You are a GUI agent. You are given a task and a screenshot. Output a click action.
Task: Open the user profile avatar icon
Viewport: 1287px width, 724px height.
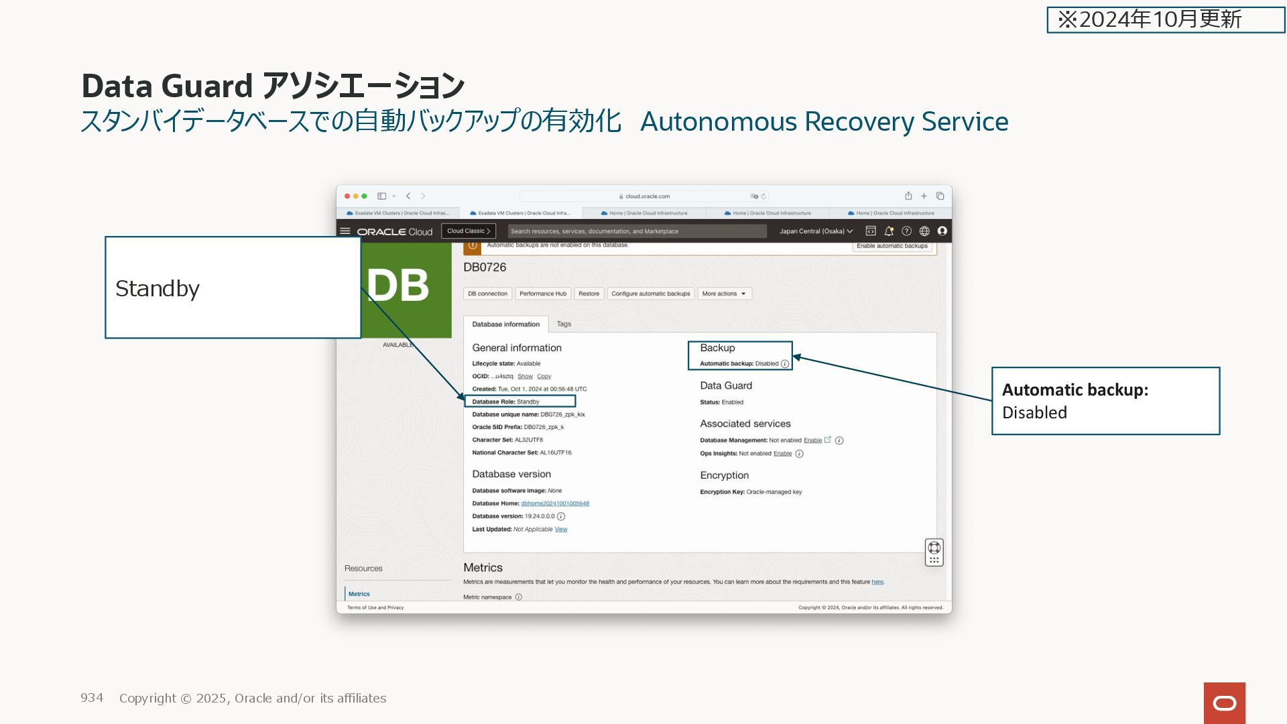pyautogui.click(x=942, y=231)
